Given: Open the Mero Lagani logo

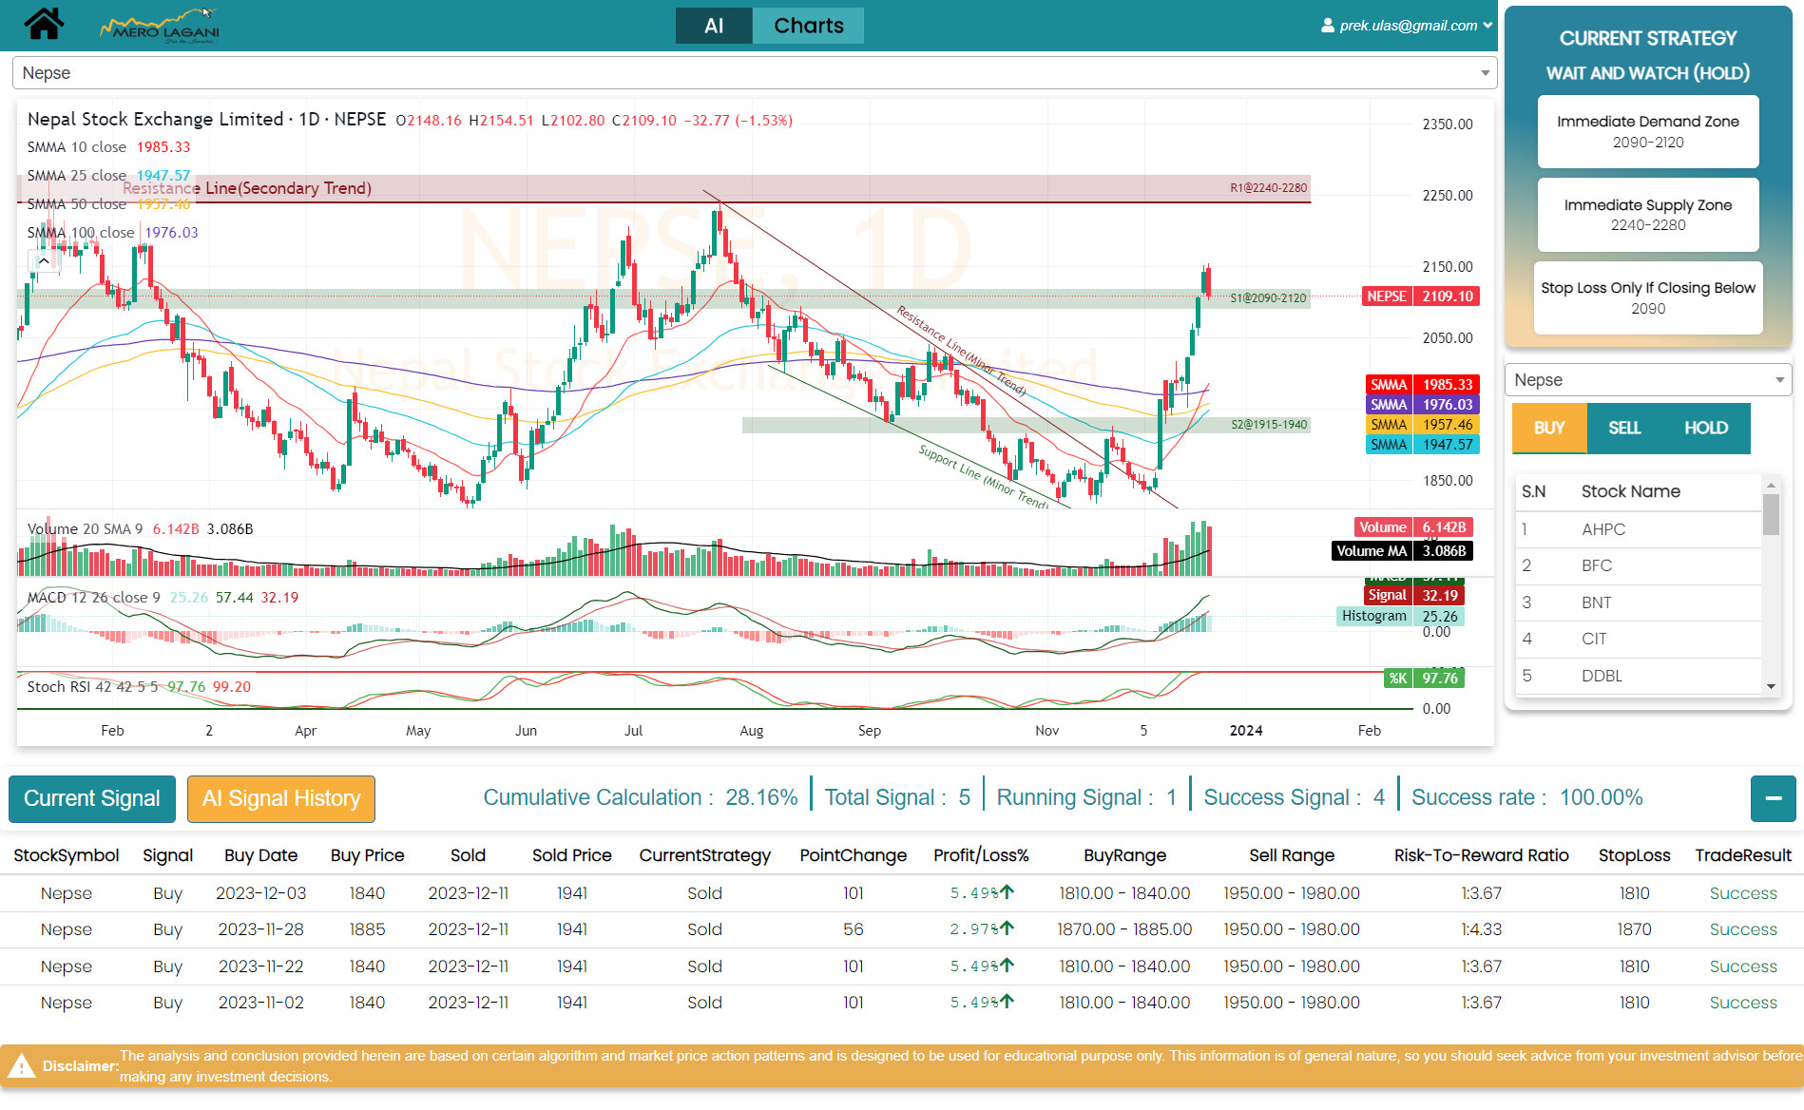Looking at the screenshot, I should 160,27.
